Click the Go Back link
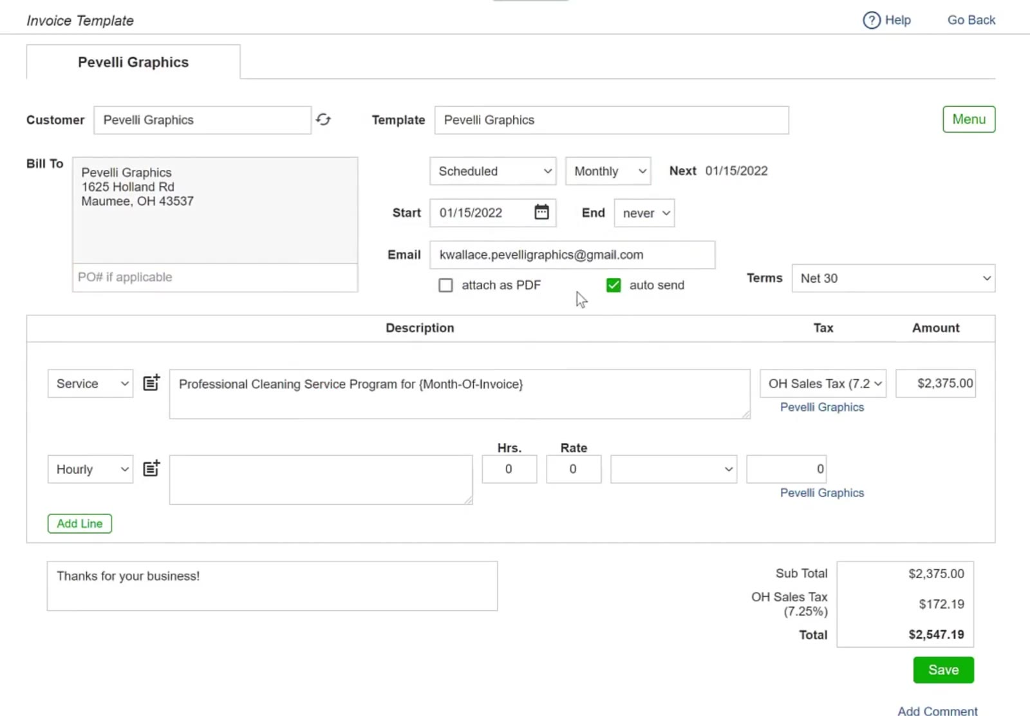 (971, 20)
